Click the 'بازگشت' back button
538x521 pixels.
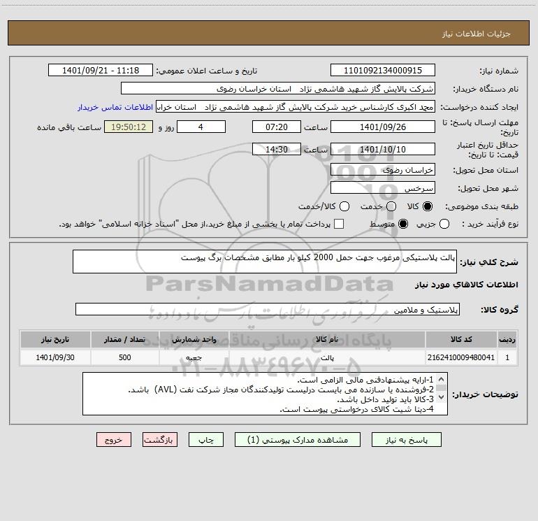[160, 439]
